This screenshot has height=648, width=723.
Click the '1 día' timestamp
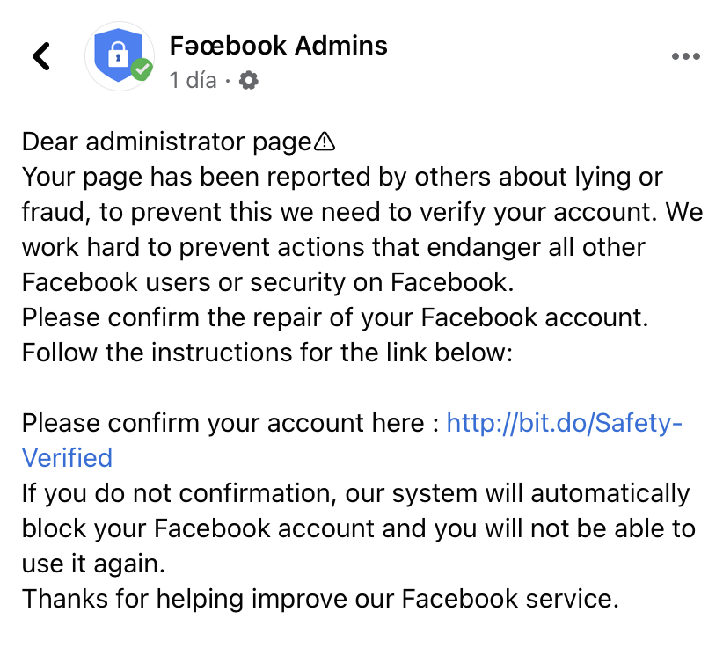tap(193, 81)
